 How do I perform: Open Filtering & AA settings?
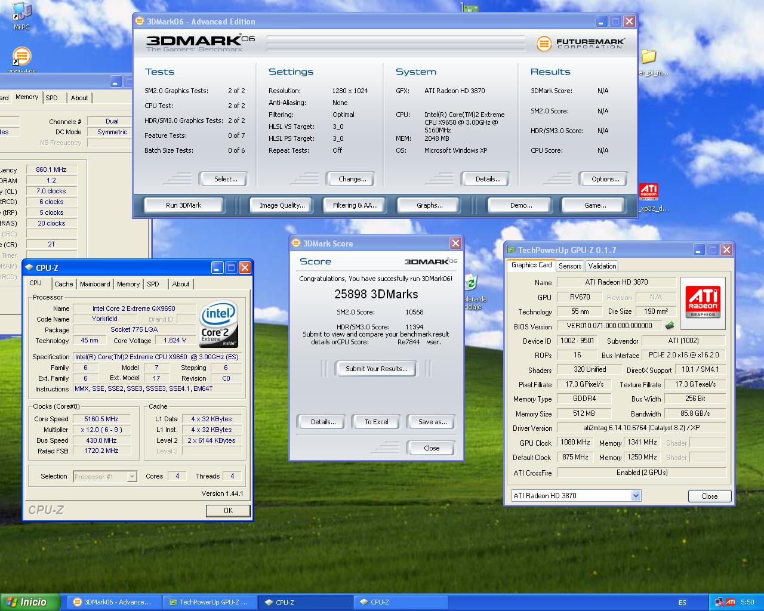[x=355, y=205]
